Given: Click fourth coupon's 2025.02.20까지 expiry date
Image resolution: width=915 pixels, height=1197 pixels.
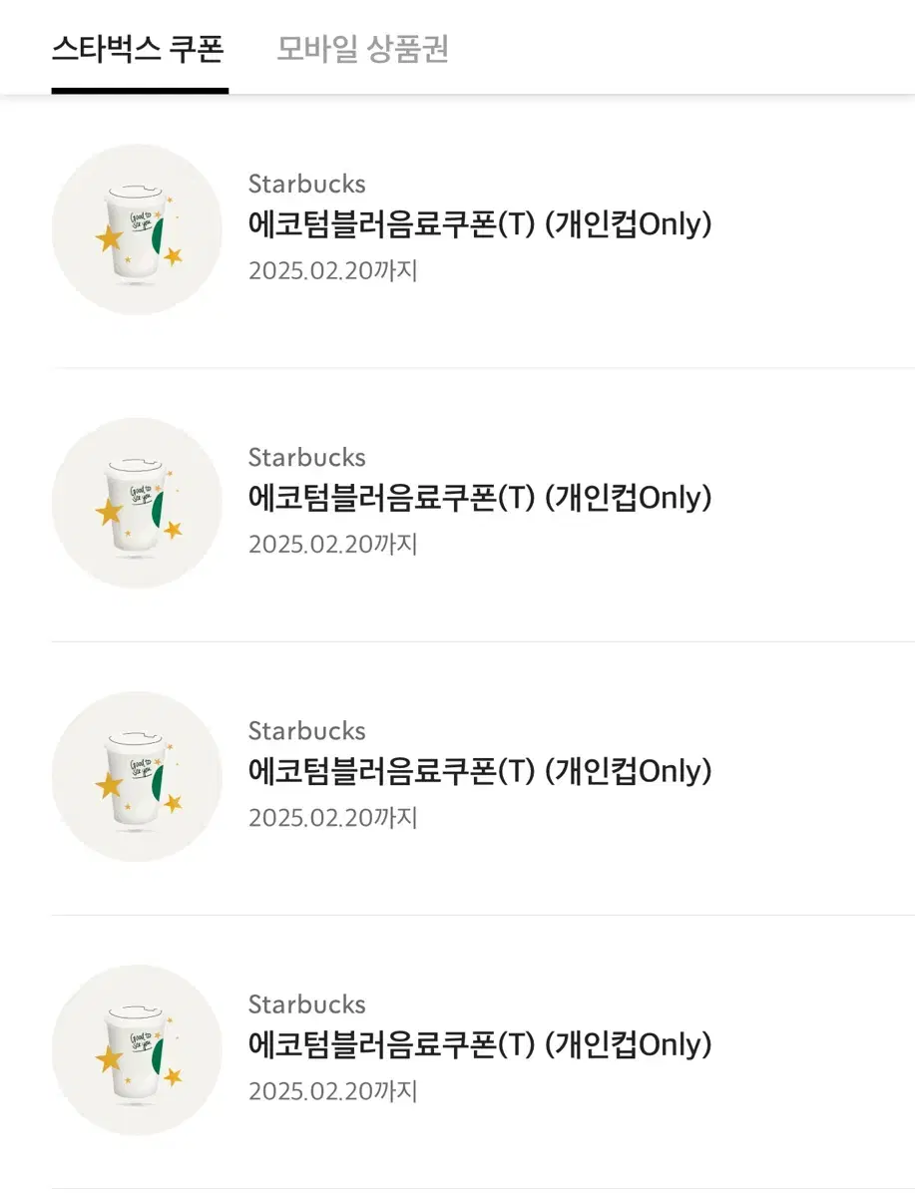Looking at the screenshot, I should pyautogui.click(x=333, y=1091).
